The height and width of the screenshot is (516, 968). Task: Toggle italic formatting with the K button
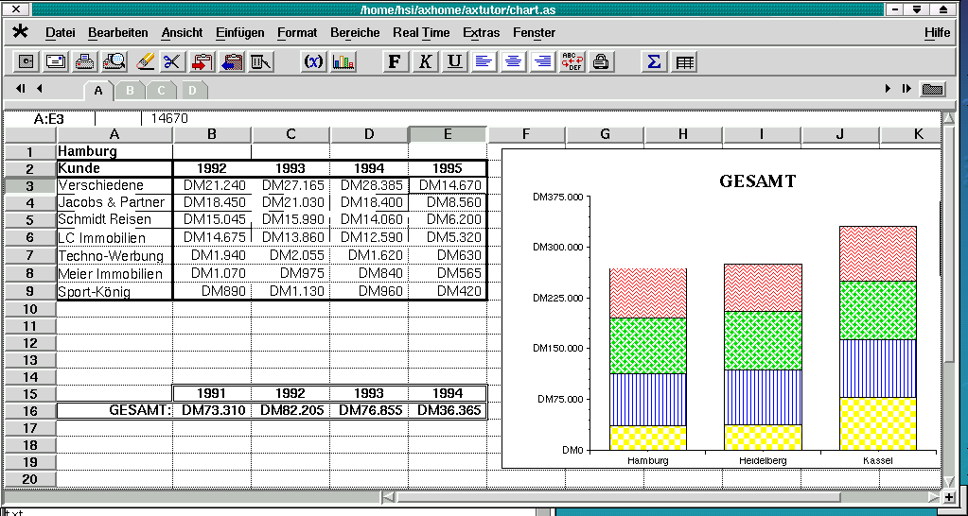425,62
